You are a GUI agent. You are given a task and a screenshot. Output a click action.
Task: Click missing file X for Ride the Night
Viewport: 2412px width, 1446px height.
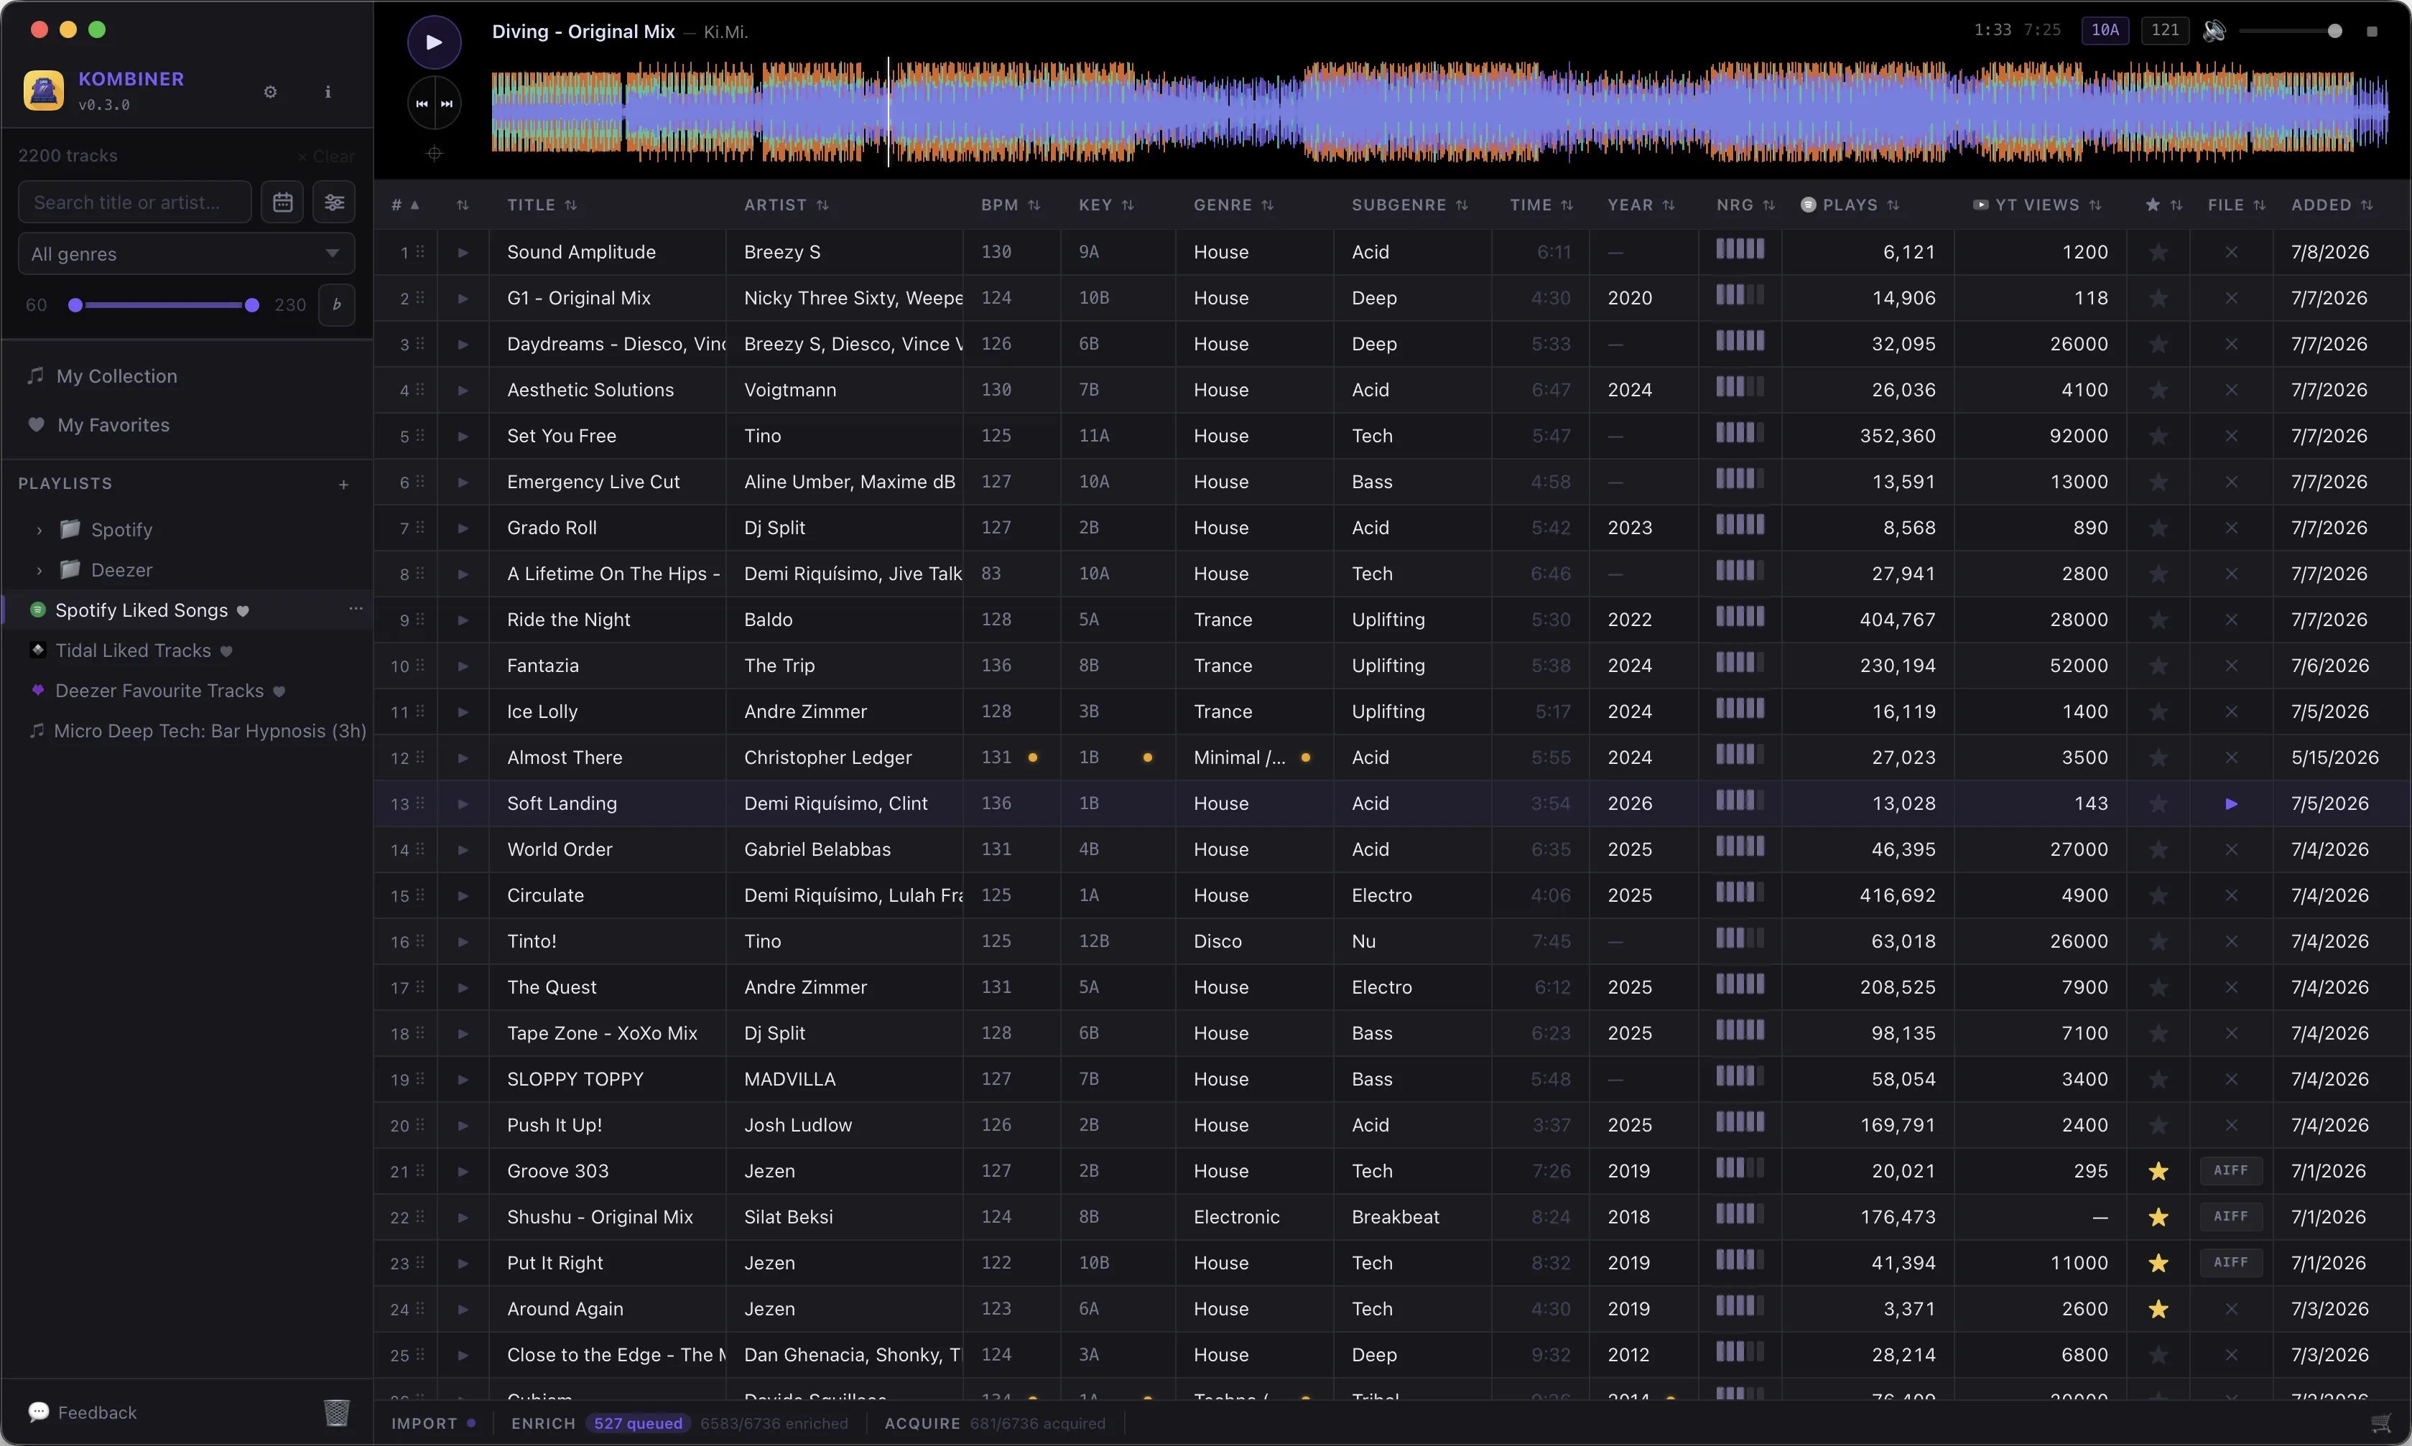pyautogui.click(x=2231, y=620)
